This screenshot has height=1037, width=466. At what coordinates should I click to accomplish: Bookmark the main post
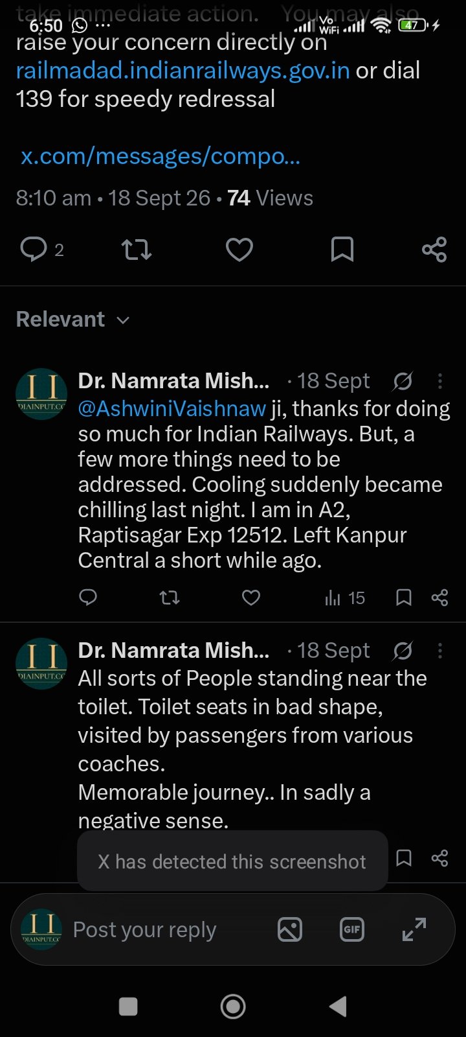tap(342, 250)
